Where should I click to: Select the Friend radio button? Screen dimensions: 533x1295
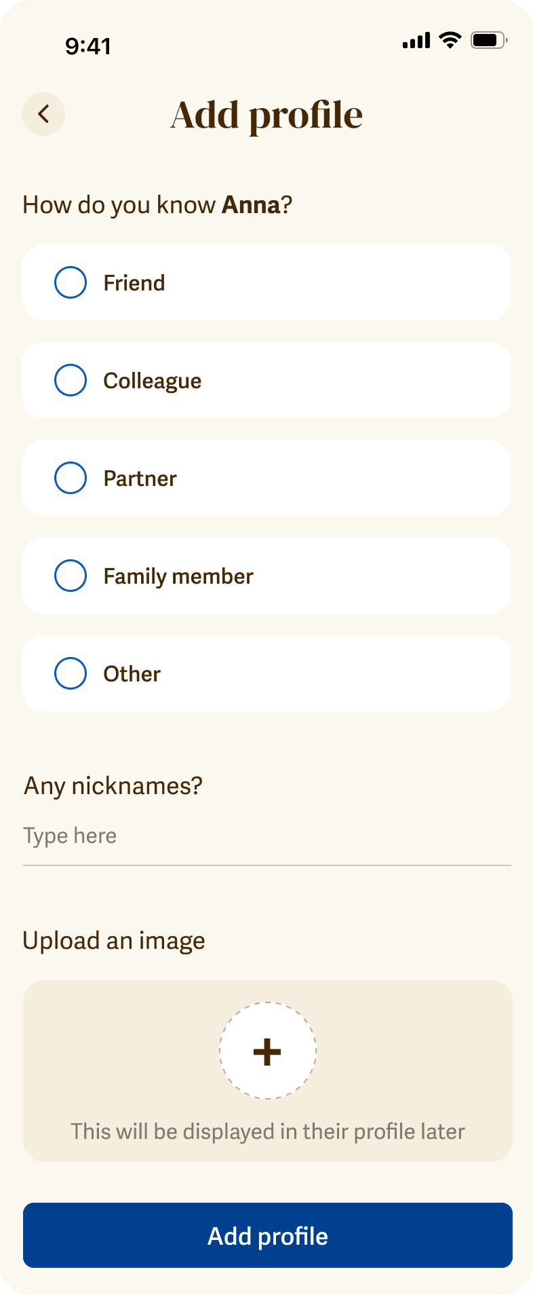click(x=71, y=282)
